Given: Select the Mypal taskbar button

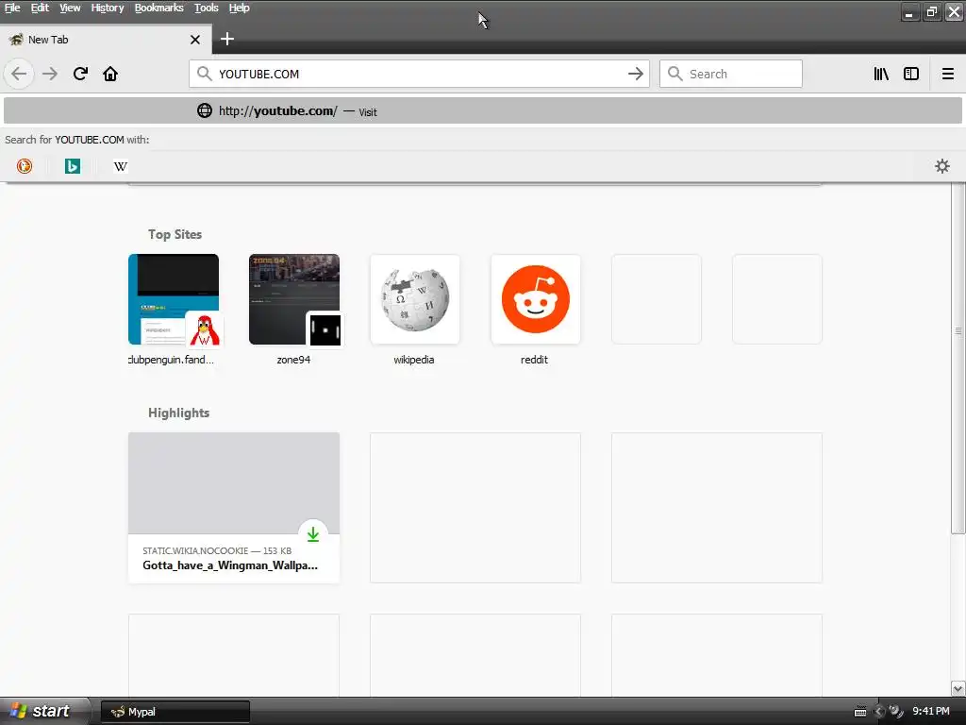Looking at the screenshot, I should click(175, 712).
